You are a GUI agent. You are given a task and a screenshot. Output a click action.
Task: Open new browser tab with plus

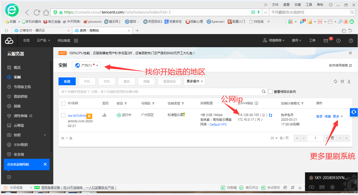click(137, 31)
